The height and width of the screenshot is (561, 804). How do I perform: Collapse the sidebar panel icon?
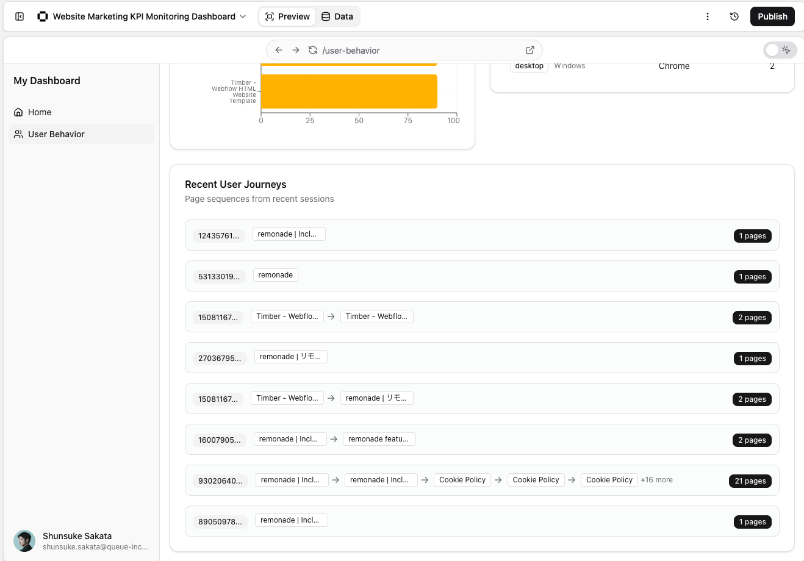click(x=20, y=16)
